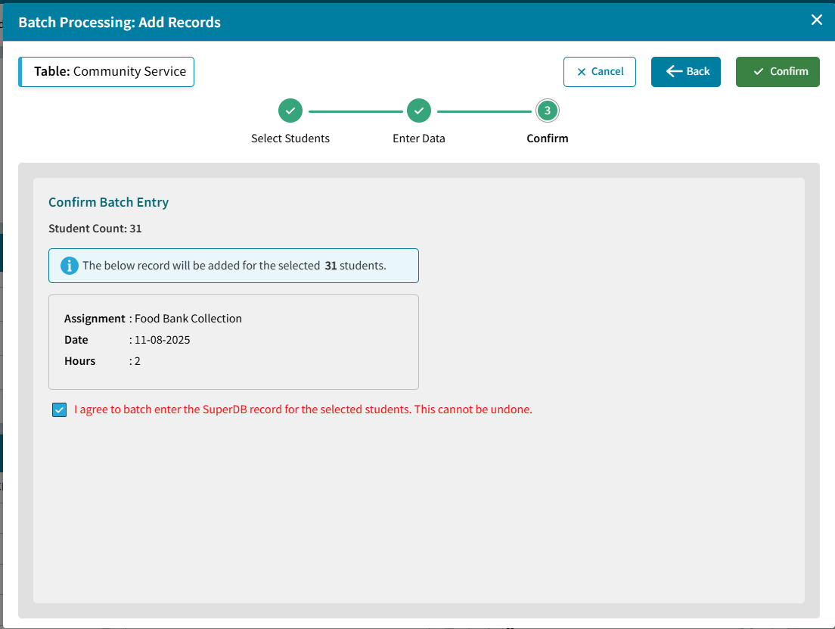Click the step 3 Confirm circle
The height and width of the screenshot is (629, 835).
pyautogui.click(x=548, y=111)
